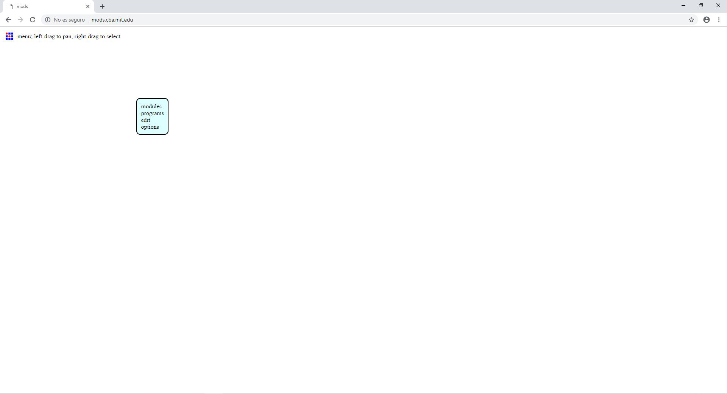This screenshot has height=394, width=727.
Task: Open options in the mods menu
Action: (x=150, y=127)
